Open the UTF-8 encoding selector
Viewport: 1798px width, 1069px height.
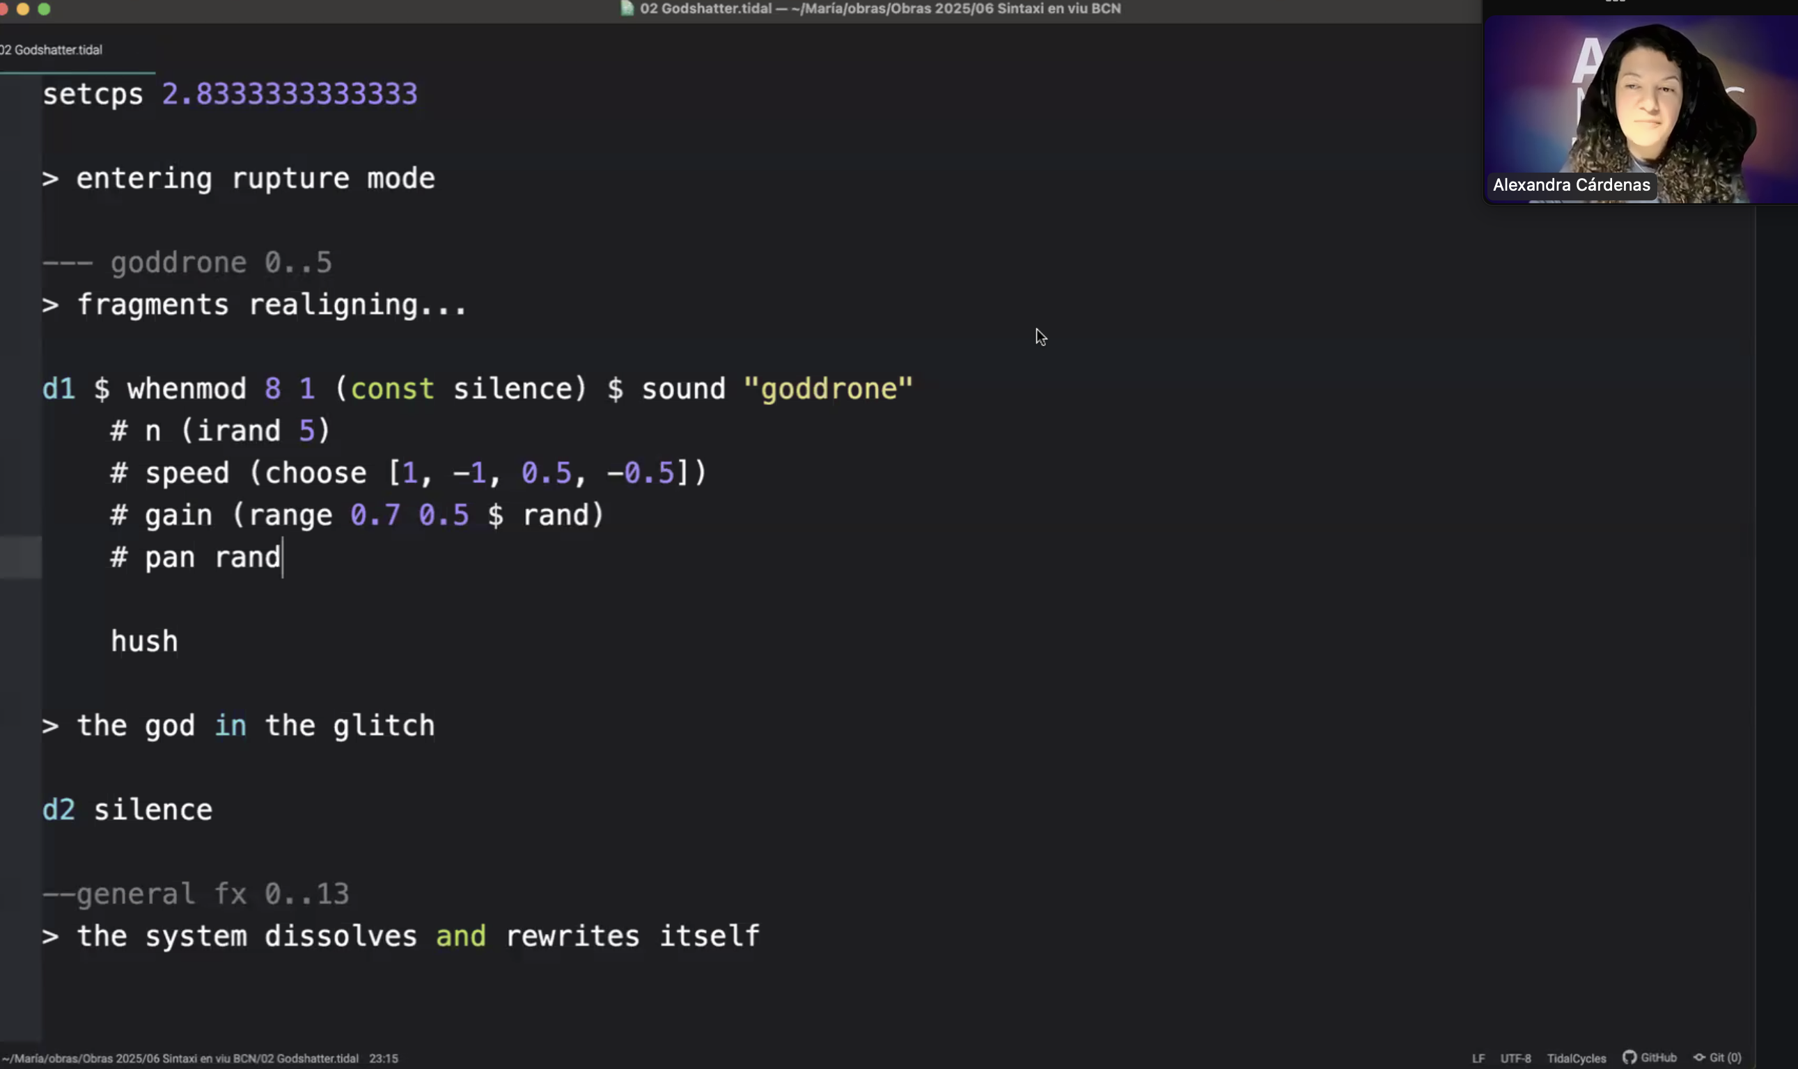tap(1515, 1058)
